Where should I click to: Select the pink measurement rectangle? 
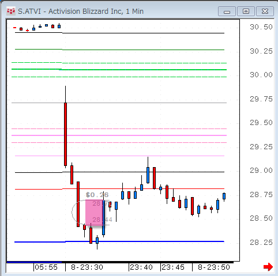coord(94,213)
